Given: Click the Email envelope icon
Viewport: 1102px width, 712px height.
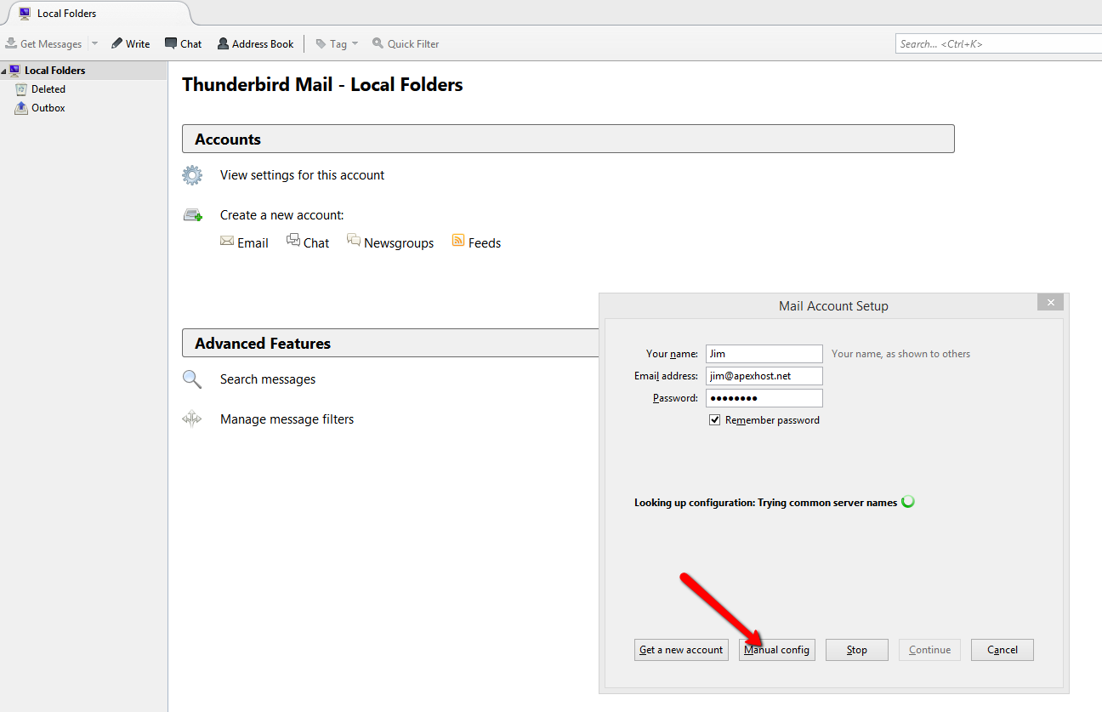Looking at the screenshot, I should (x=227, y=241).
